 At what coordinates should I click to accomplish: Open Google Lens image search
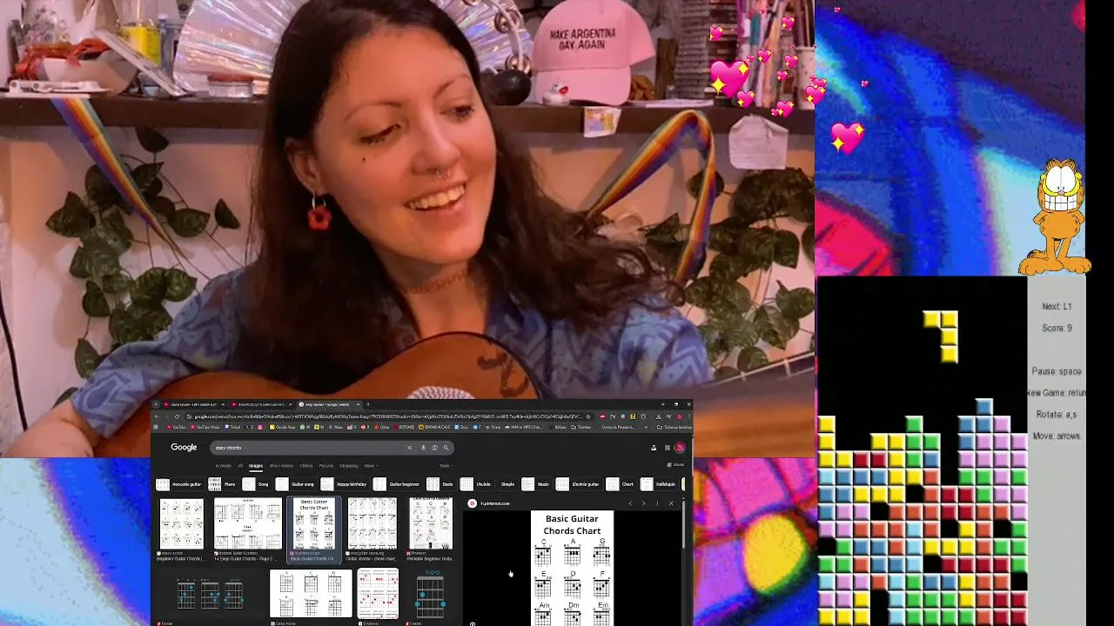click(434, 448)
